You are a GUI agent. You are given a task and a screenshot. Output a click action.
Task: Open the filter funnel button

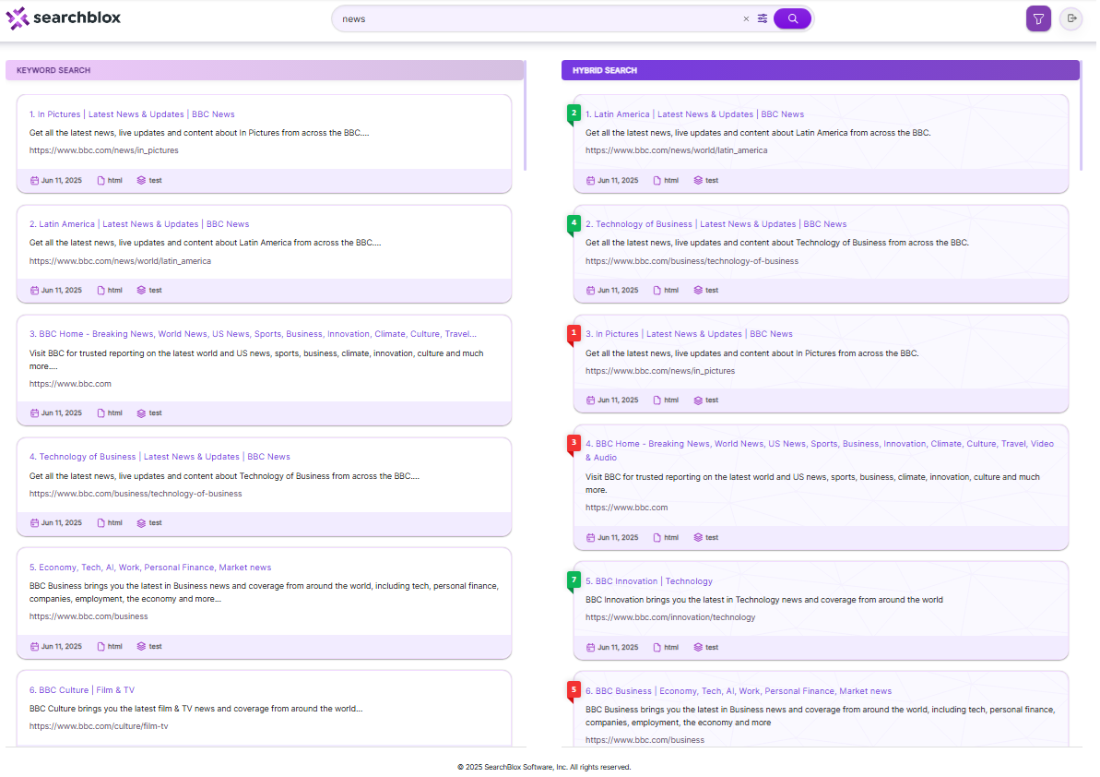click(x=1041, y=19)
